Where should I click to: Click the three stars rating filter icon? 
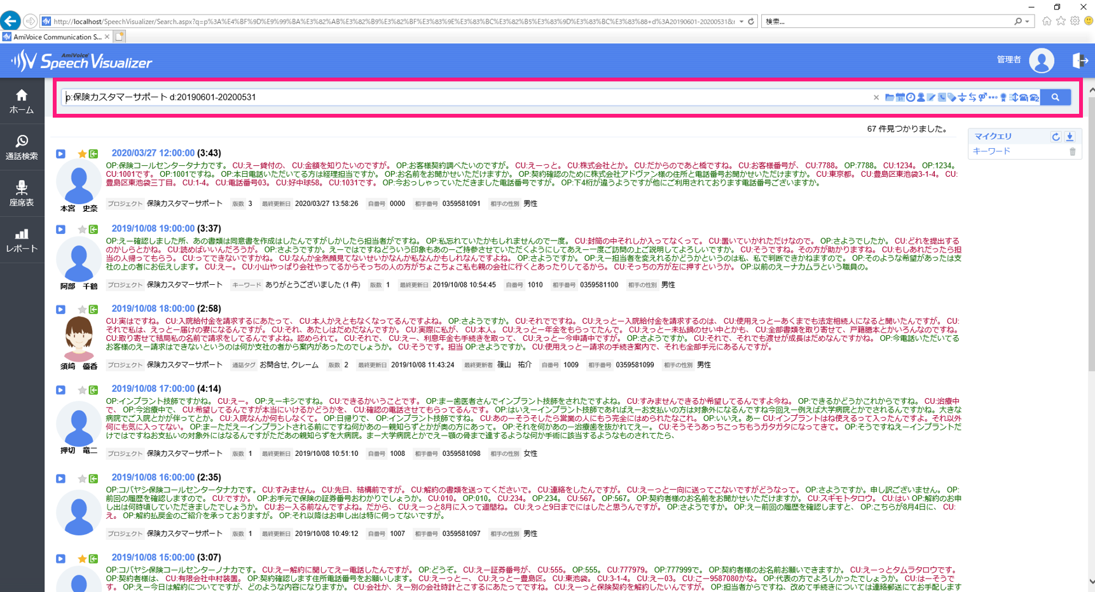[x=993, y=97]
